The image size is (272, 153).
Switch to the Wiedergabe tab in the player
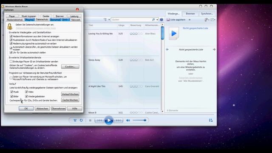tap(173, 14)
